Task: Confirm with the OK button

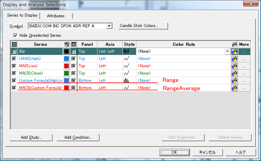Action: (174, 152)
